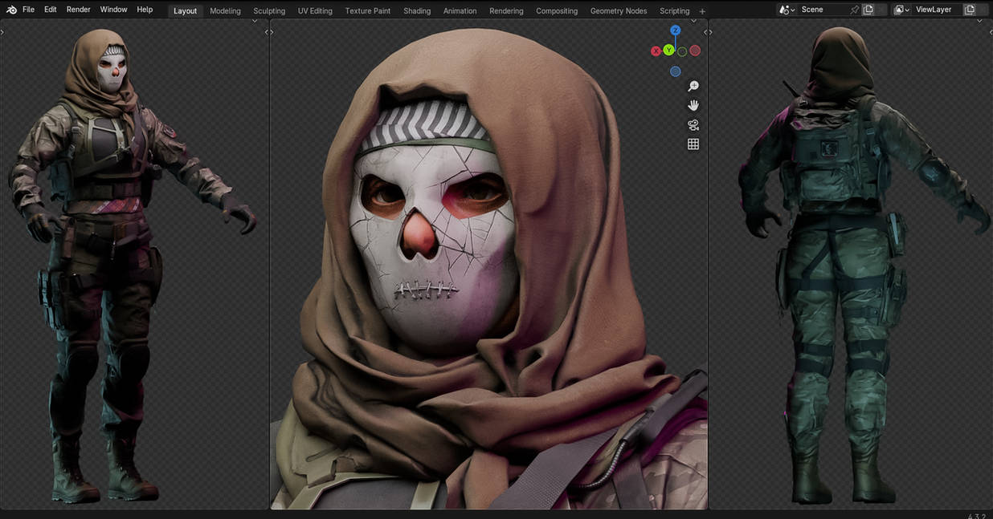Switch to the Modeling workspace tab
Viewport: 993px width, 519px height.
click(x=226, y=10)
